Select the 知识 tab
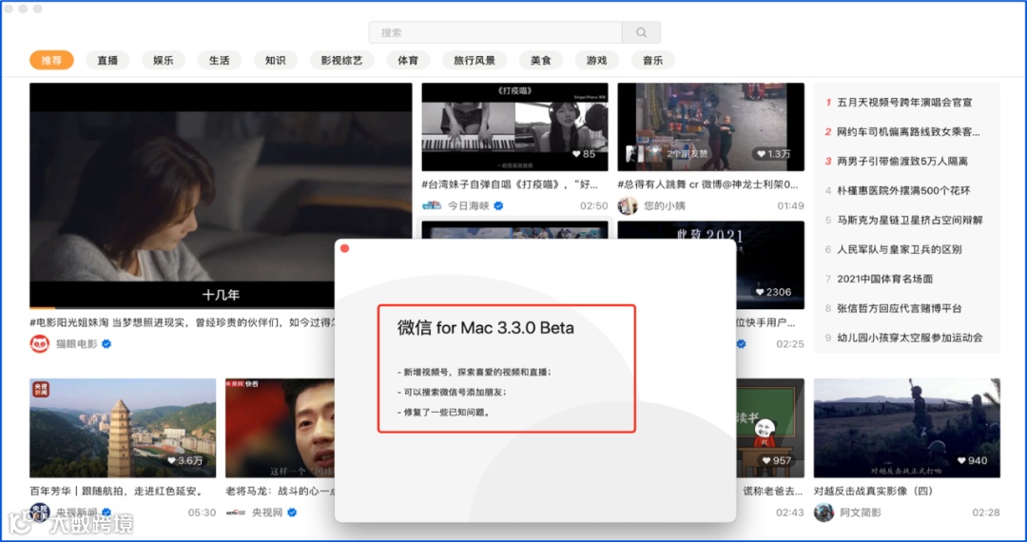The image size is (1027, 542). click(276, 60)
